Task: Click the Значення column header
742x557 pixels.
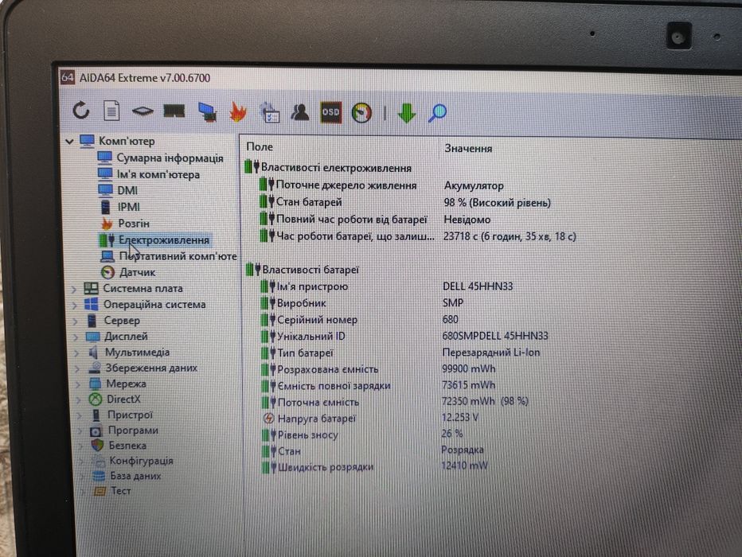Action: click(x=468, y=149)
